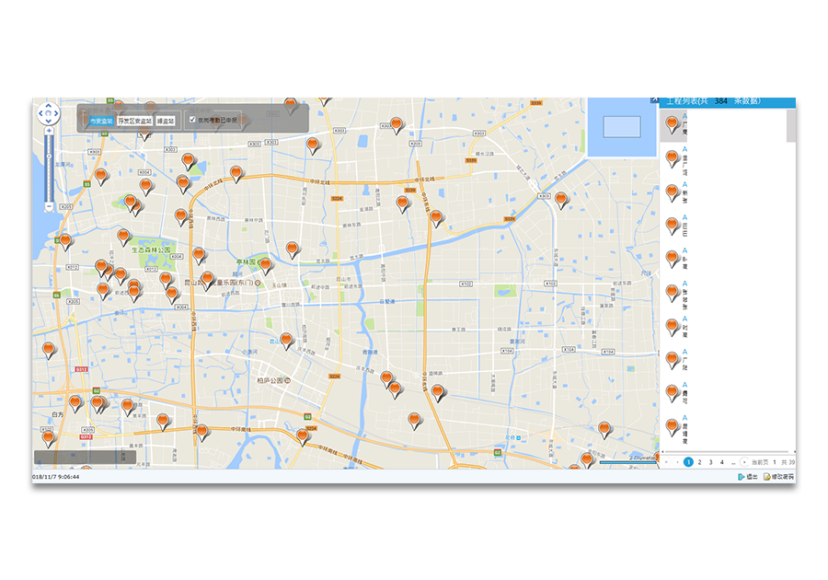Click map marker near 柏庐公园 label
Screen dimensions: 828x580
coord(286,341)
